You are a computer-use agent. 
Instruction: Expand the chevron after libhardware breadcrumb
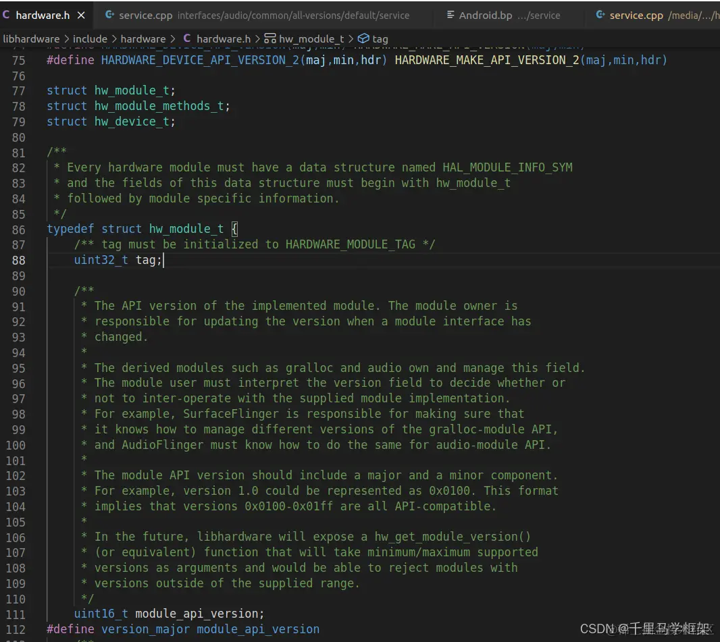point(67,39)
